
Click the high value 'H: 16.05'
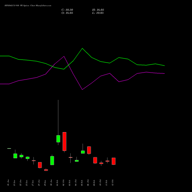(98, 10)
